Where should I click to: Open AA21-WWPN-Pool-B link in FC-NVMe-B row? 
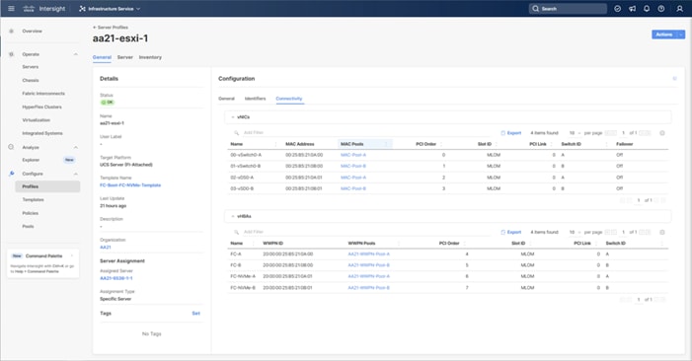(x=368, y=288)
